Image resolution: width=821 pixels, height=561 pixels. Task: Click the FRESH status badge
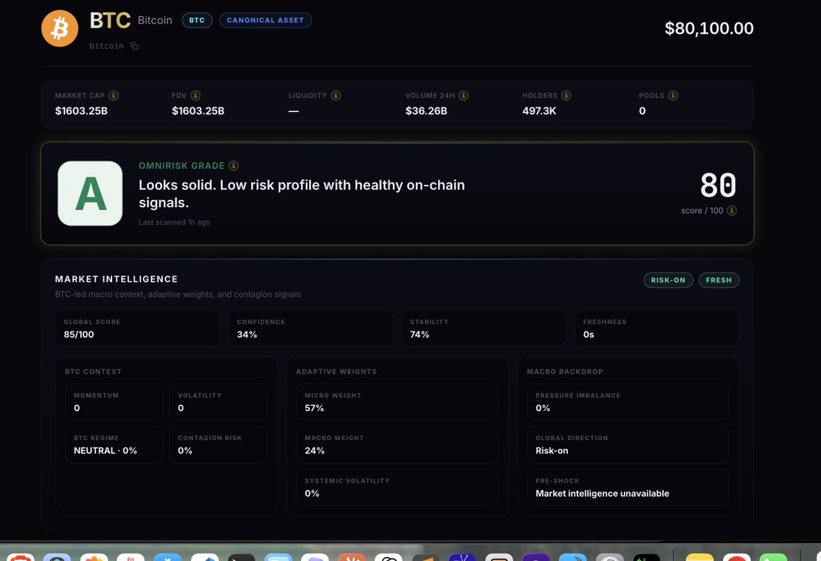(x=719, y=280)
